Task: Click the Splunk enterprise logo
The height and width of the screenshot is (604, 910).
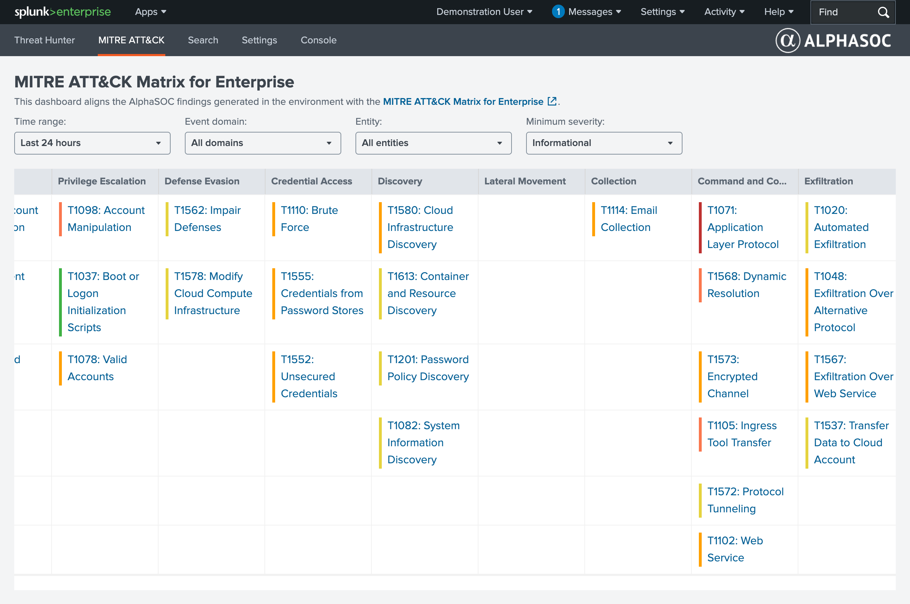Action: tap(63, 12)
